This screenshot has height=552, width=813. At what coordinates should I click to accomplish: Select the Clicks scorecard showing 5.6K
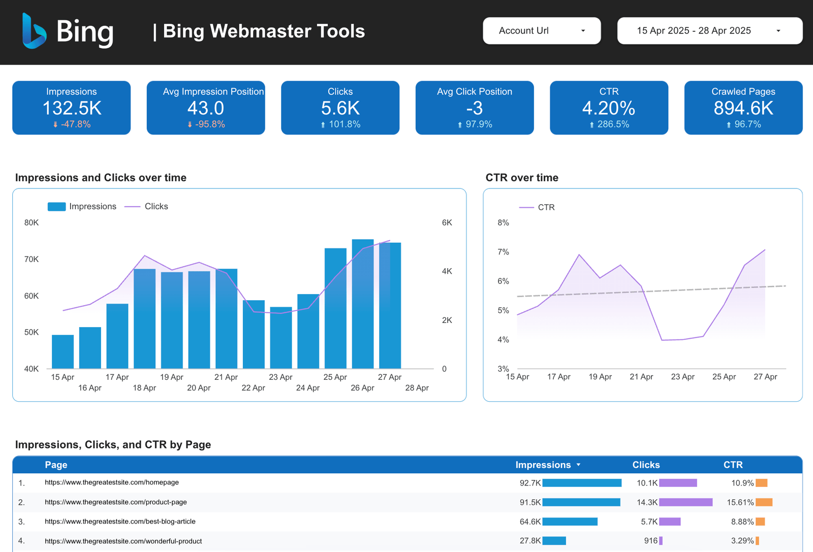(340, 108)
